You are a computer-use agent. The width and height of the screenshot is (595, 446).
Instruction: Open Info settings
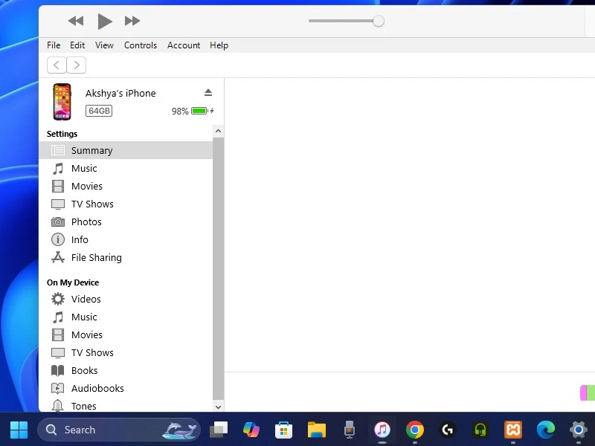point(126,239)
